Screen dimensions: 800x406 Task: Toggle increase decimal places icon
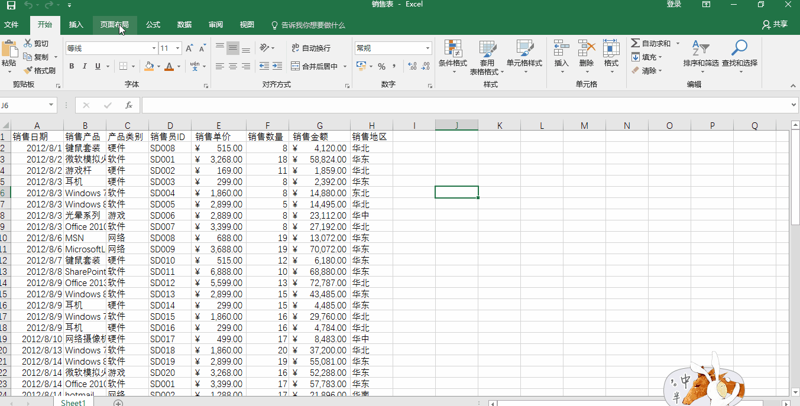[413, 66]
